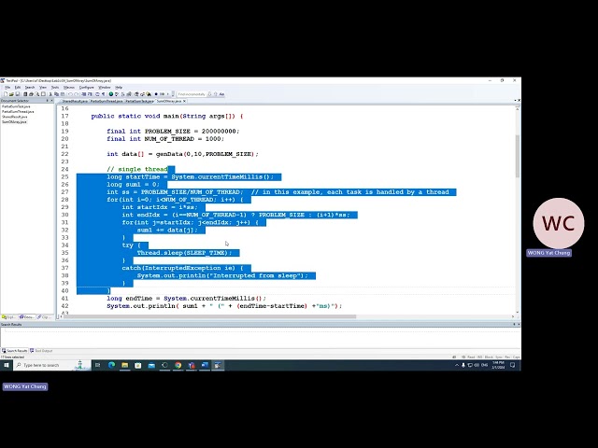
Task: Select SumOfArray.java in Document Selector
Action: pyautogui.click(x=14, y=122)
